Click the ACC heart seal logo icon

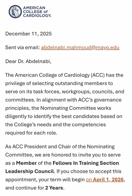pos(15,12)
